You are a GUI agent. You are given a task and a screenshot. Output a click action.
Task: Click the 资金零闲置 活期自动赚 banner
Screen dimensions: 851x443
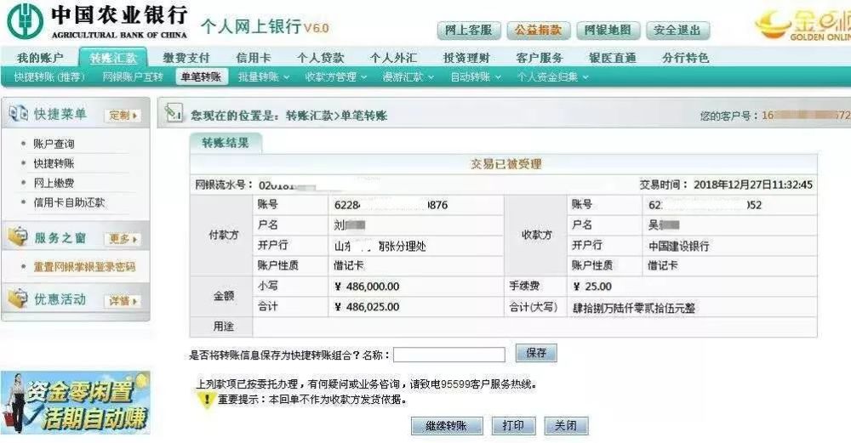(76, 402)
